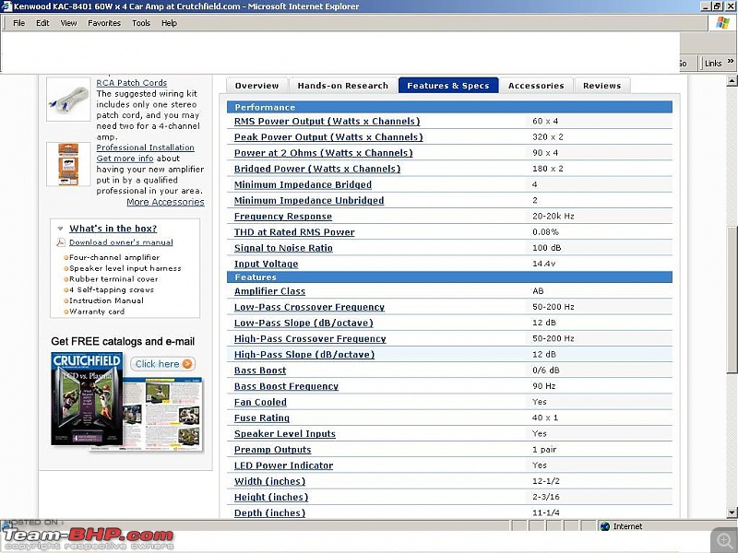The image size is (738, 553).
Task: Open the Signal to Noise Ratio link
Action: click(283, 248)
